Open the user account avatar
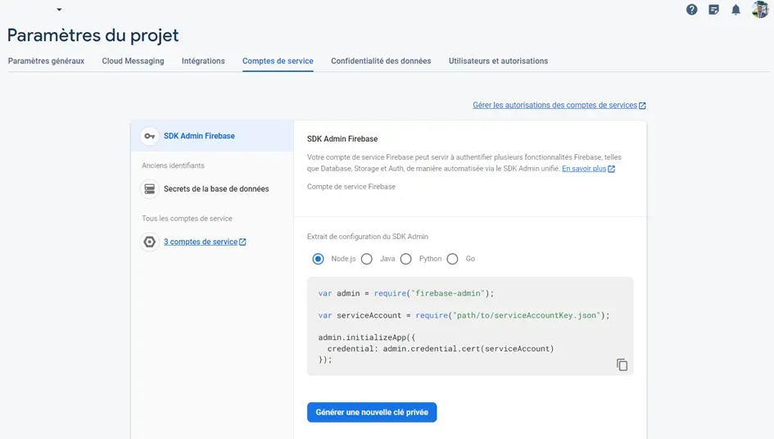The height and width of the screenshot is (439, 774). tap(760, 9)
